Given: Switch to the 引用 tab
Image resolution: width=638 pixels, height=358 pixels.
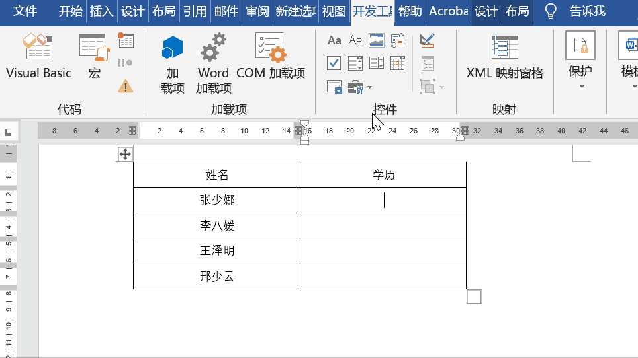Looking at the screenshot, I should (195, 11).
